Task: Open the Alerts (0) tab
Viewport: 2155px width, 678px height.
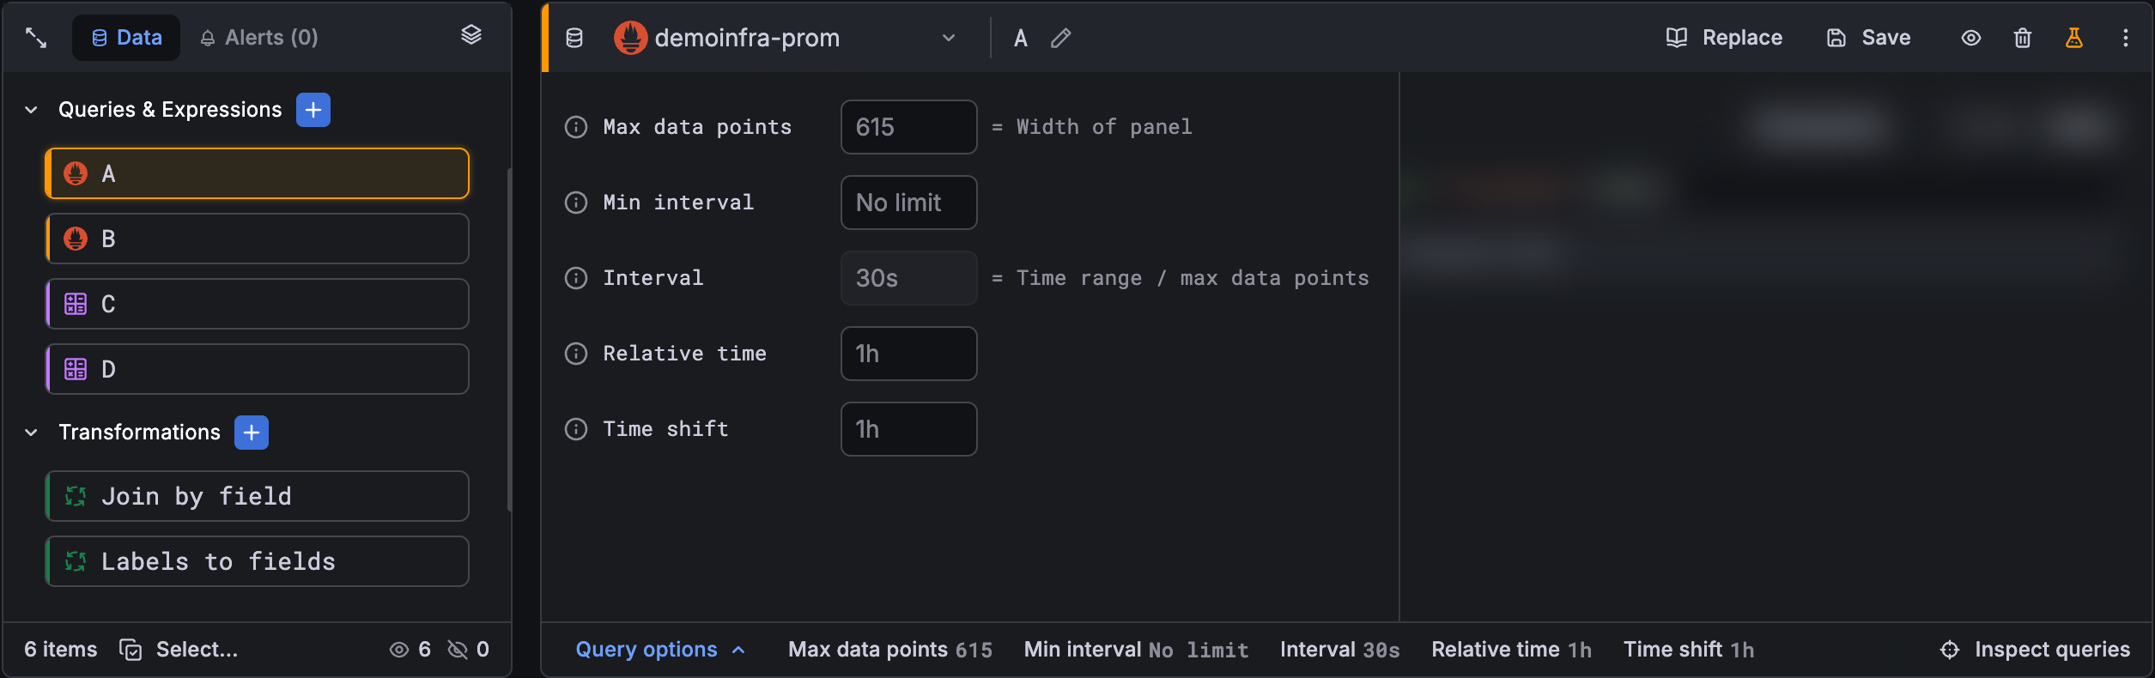Action: [259, 38]
